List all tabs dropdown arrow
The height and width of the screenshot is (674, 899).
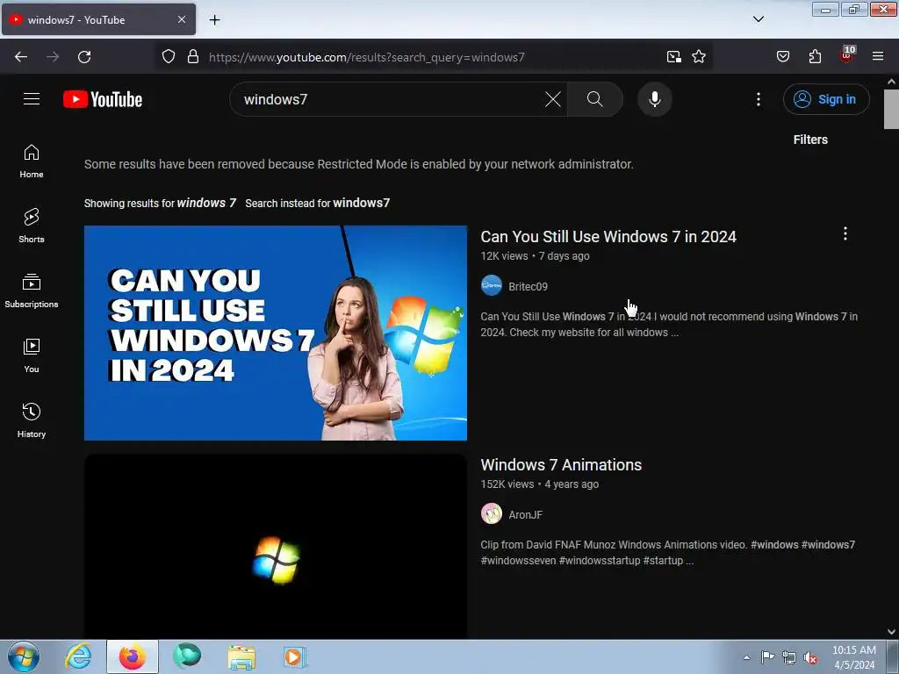point(758,19)
